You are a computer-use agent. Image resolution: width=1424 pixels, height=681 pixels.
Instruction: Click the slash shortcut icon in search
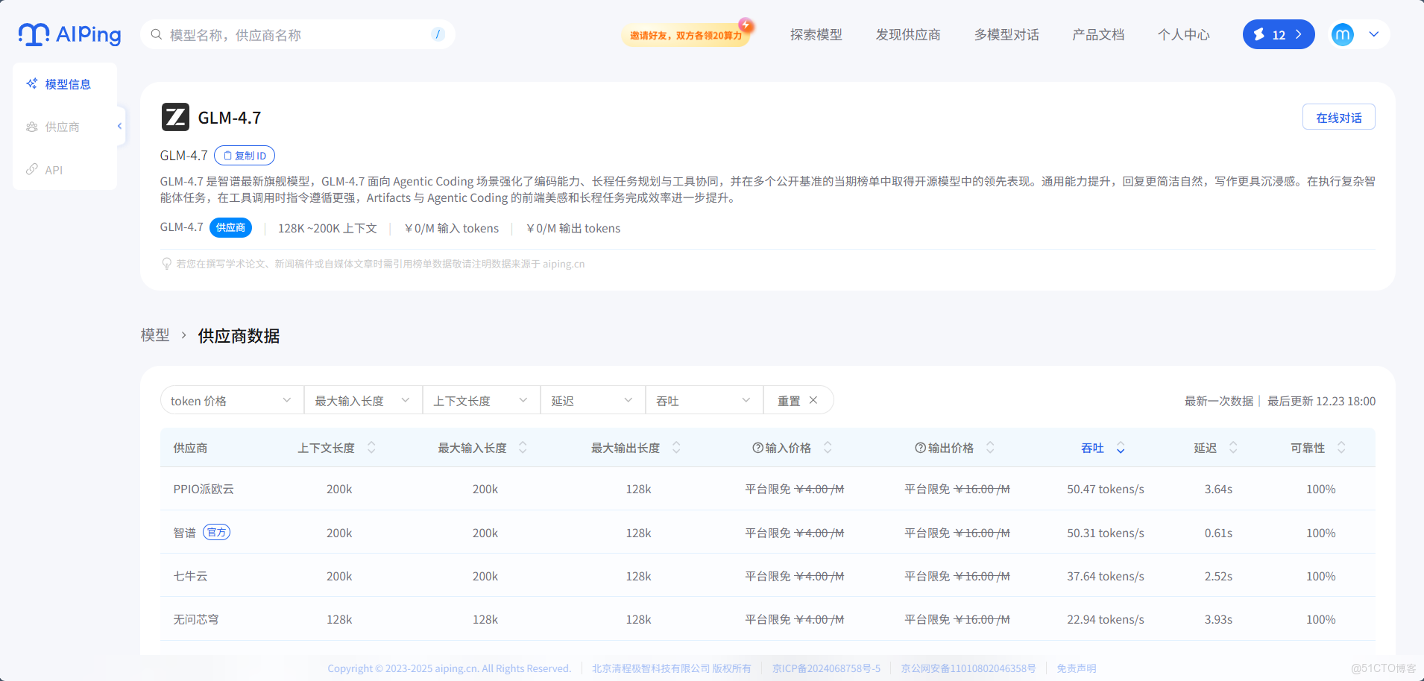[x=438, y=34]
